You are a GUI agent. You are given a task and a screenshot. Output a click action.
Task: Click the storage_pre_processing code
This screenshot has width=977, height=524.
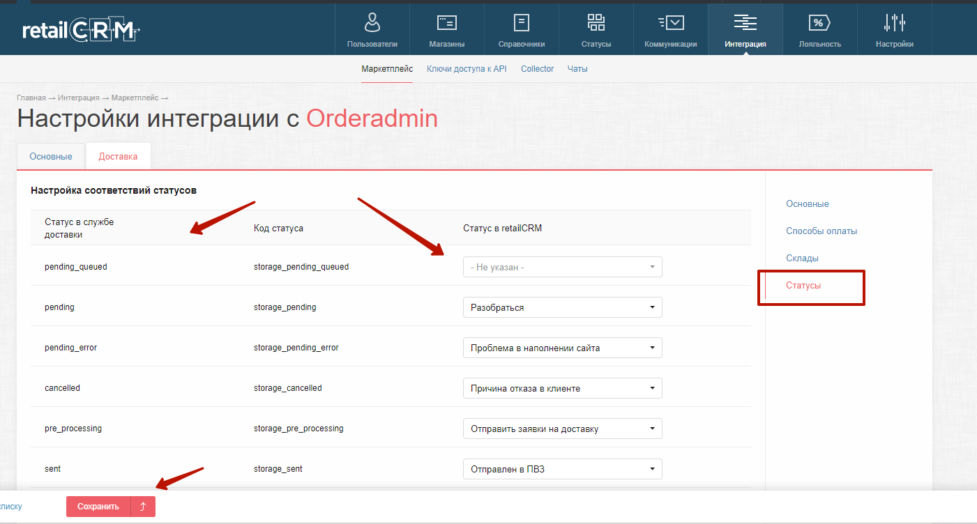click(x=298, y=429)
